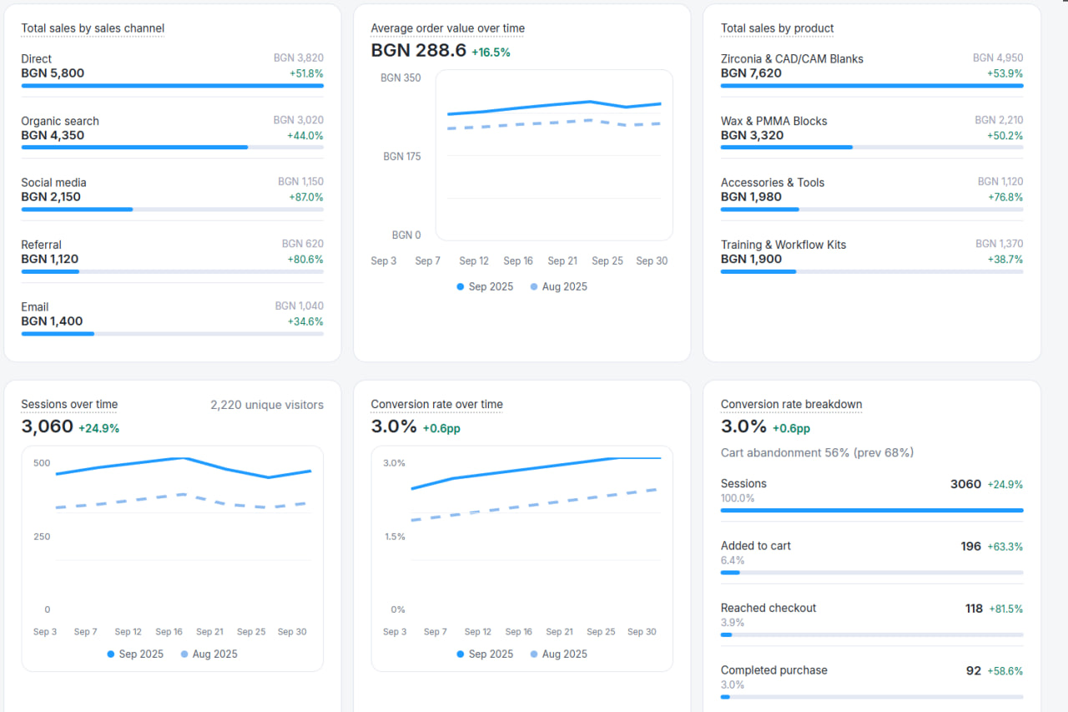Open the Conversion rate over time report
The height and width of the screenshot is (712, 1068).
[x=436, y=404]
